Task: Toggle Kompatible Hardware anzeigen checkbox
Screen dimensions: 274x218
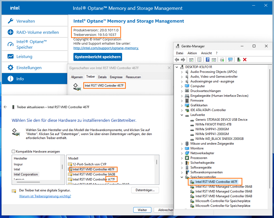Action: [14, 152]
